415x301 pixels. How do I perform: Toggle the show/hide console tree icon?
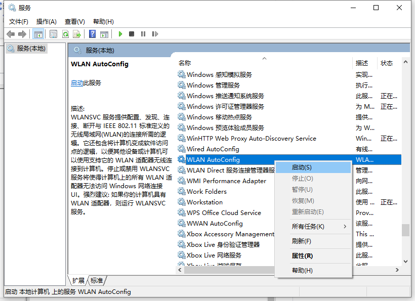[x=38, y=34]
